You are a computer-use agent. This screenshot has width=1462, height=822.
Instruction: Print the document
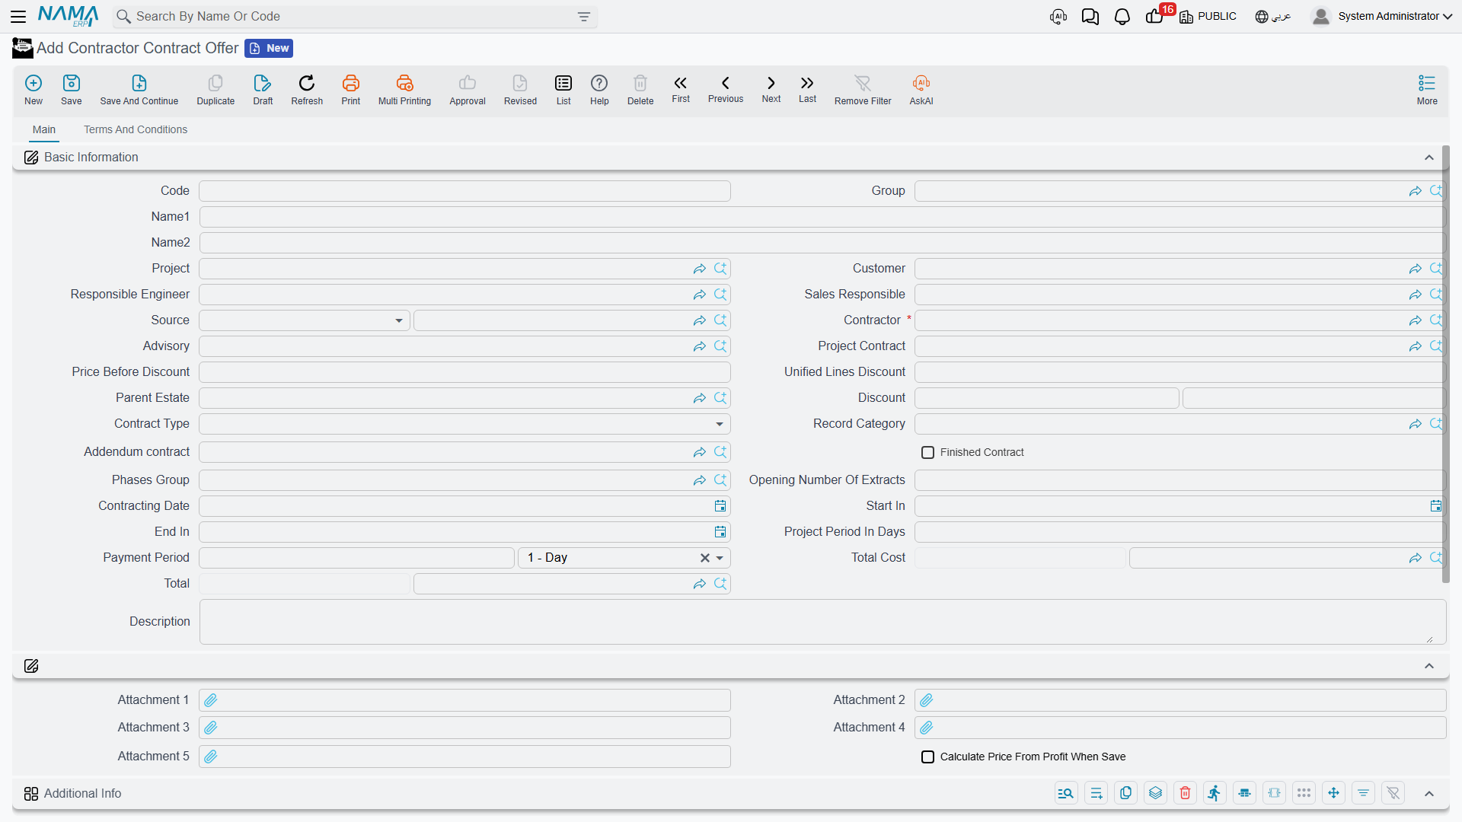click(x=351, y=90)
